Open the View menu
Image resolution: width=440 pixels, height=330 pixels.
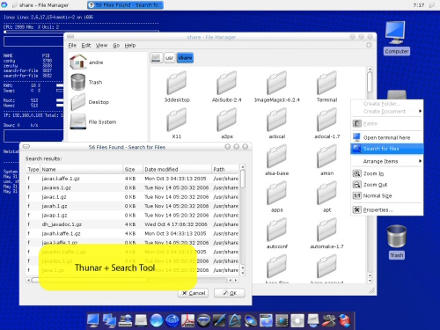(x=101, y=45)
